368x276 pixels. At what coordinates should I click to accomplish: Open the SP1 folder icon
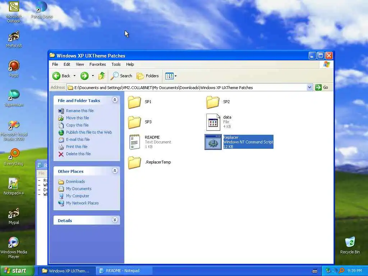134,102
